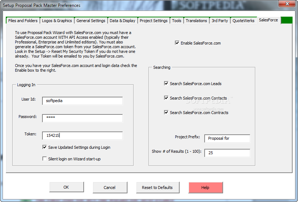Viewport: 298px width, 202px height.
Task: Go to the General Settings tab
Action: pyautogui.click(x=91, y=21)
